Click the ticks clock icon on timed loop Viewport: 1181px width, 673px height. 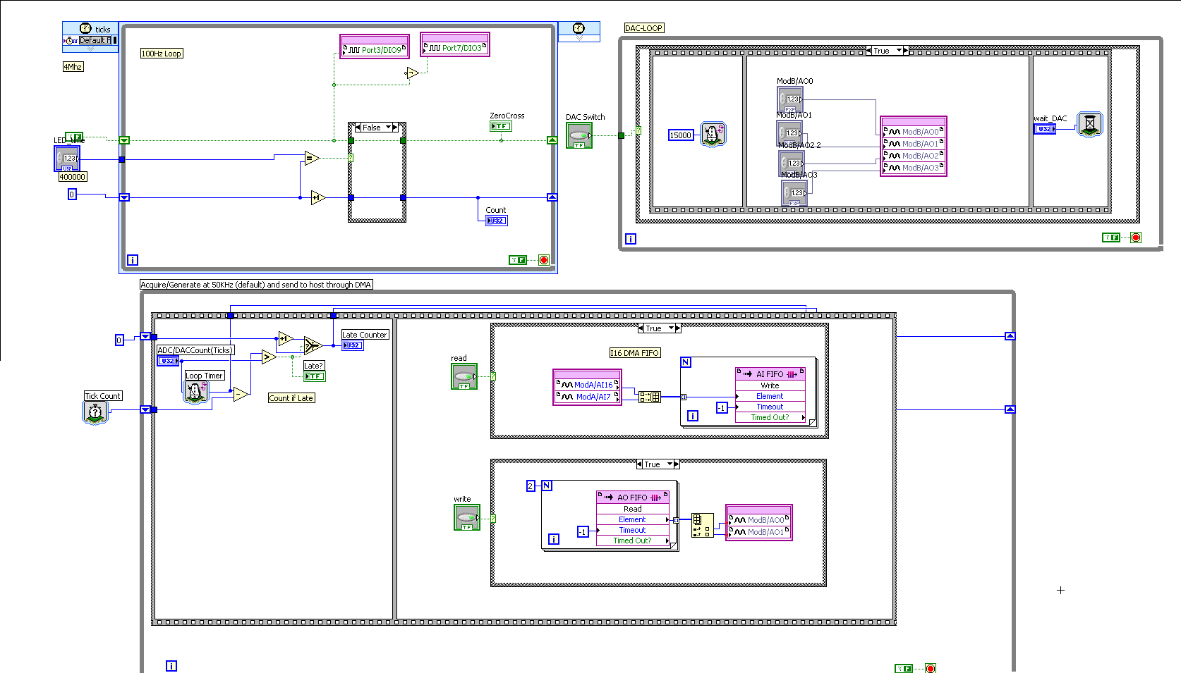coord(85,28)
